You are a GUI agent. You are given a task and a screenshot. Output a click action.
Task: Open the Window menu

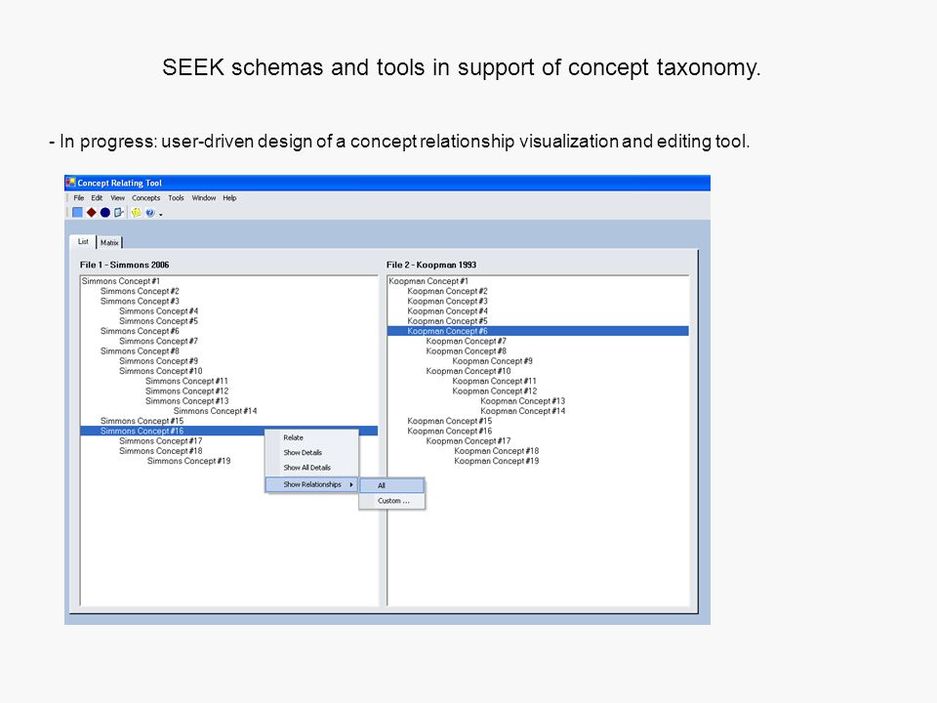(x=204, y=198)
